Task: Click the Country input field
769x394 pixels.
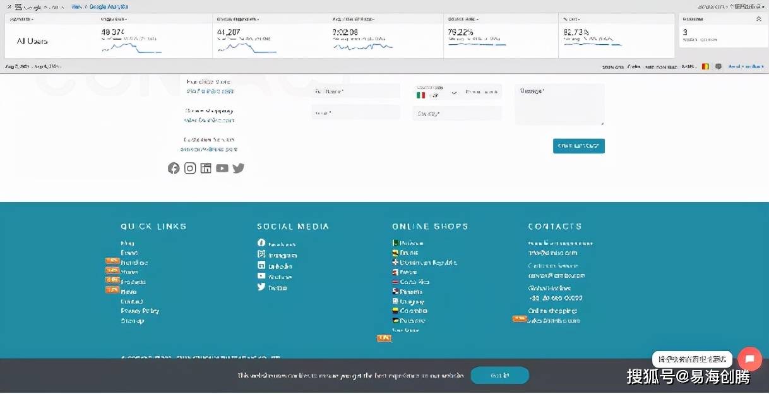Action: pyautogui.click(x=457, y=114)
